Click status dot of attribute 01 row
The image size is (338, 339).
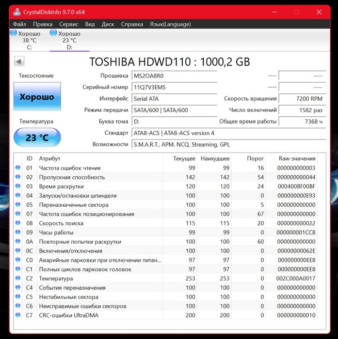pyautogui.click(x=18, y=168)
